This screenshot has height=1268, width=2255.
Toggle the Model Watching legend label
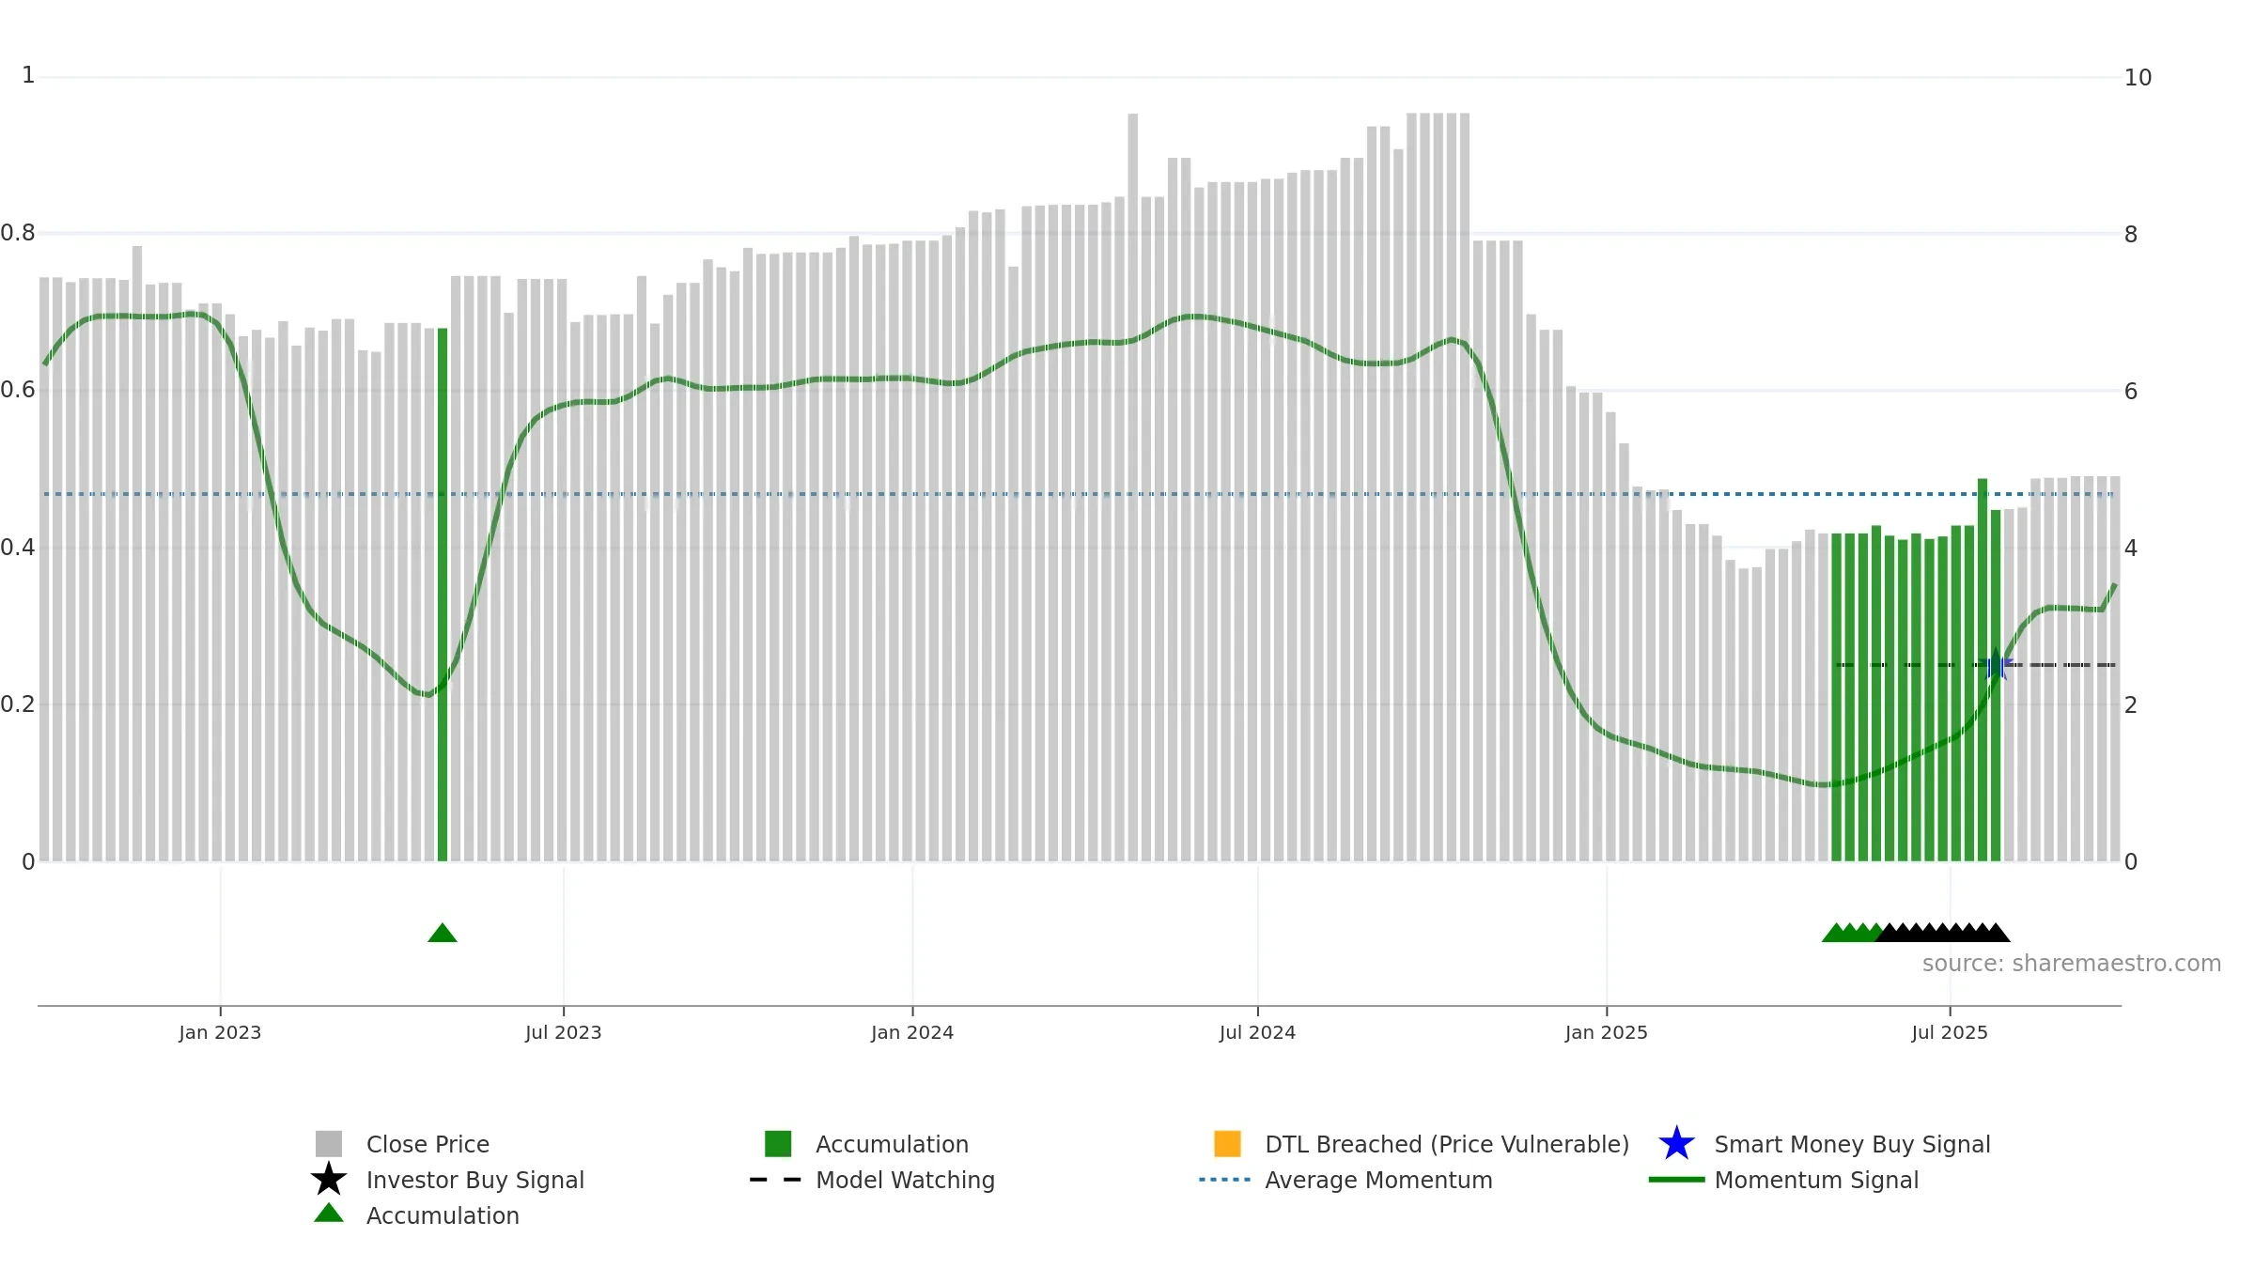(905, 1180)
